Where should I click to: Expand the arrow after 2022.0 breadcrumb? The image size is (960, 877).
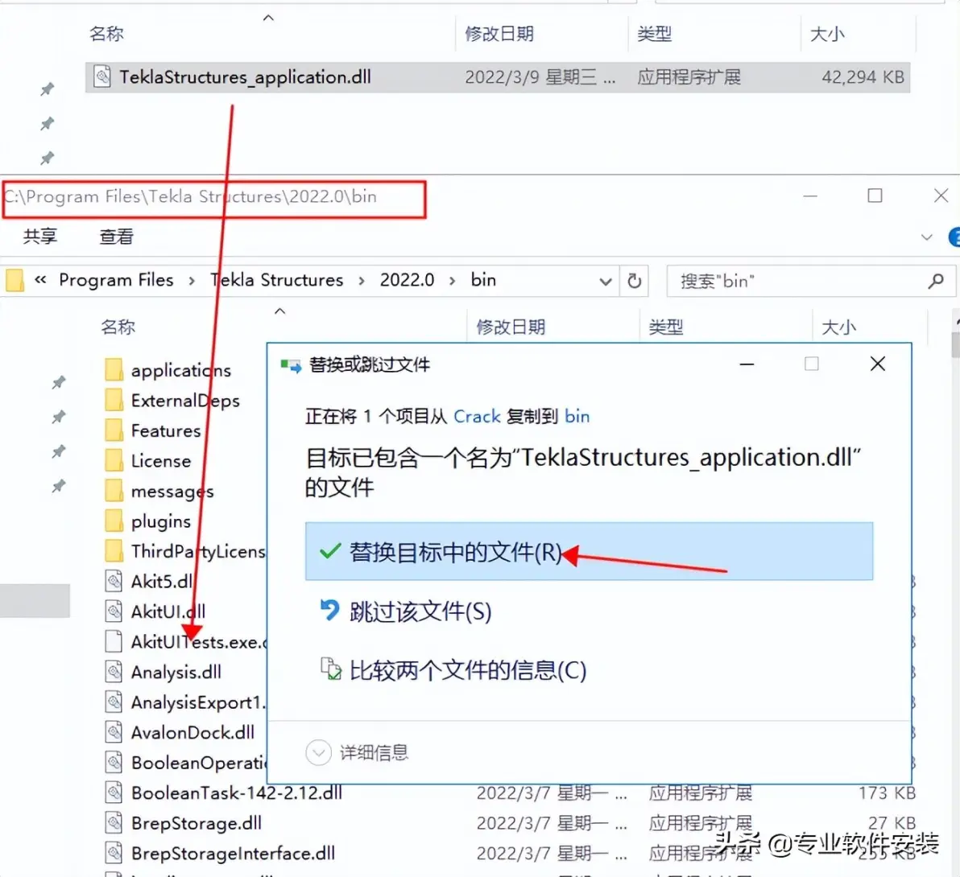(x=452, y=281)
